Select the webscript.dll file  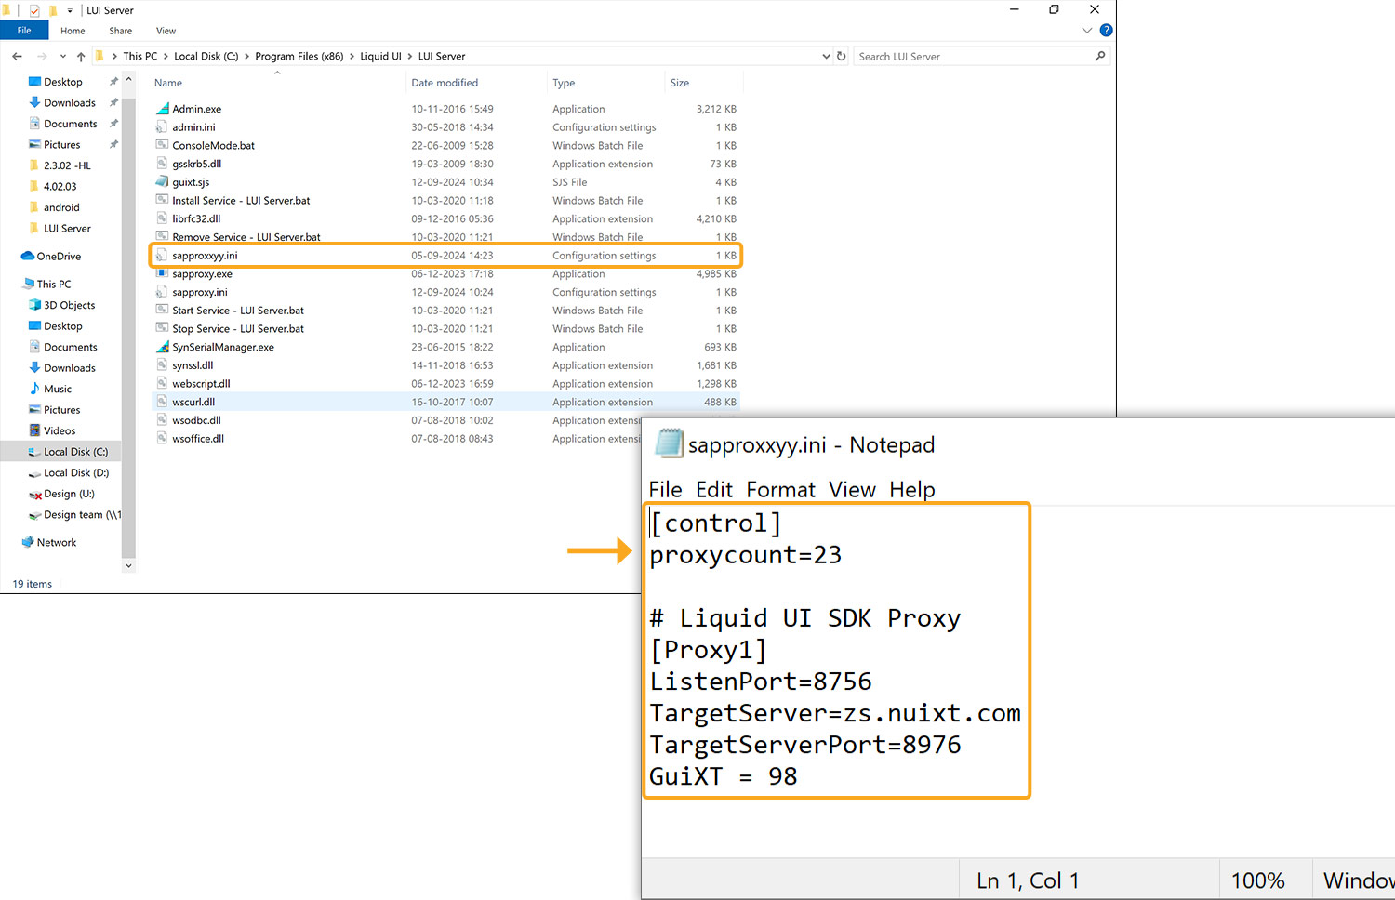[201, 384]
